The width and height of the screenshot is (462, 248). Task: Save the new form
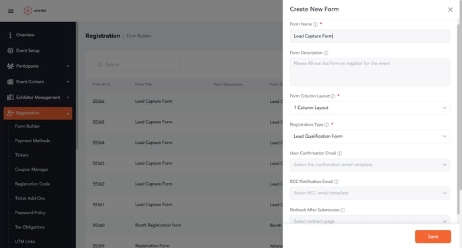tap(433, 237)
